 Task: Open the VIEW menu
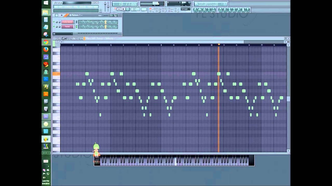click(x=75, y=7)
